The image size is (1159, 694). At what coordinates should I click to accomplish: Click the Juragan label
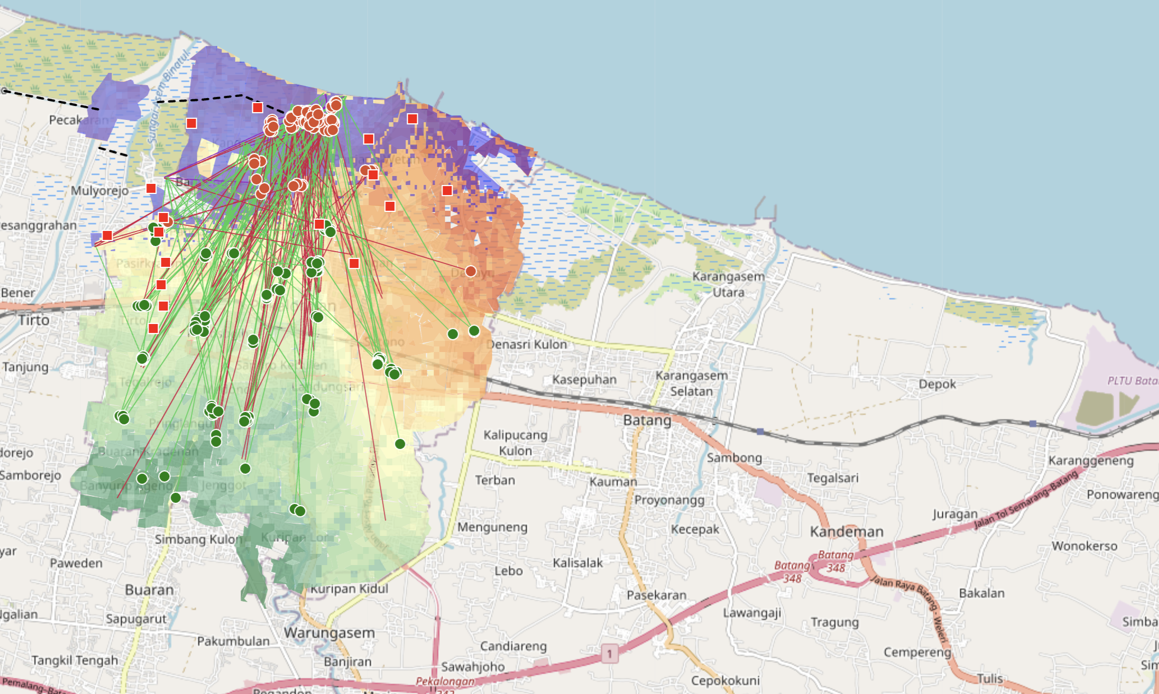pos(955,514)
